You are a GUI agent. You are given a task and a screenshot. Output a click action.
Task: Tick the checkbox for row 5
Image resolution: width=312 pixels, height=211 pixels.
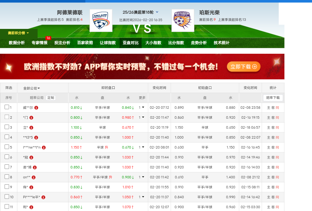click(x=7, y=147)
